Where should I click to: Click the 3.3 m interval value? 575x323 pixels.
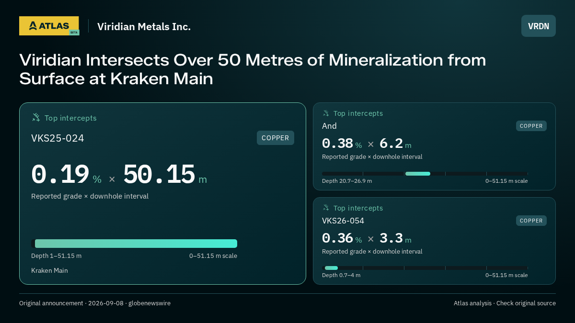(395, 238)
